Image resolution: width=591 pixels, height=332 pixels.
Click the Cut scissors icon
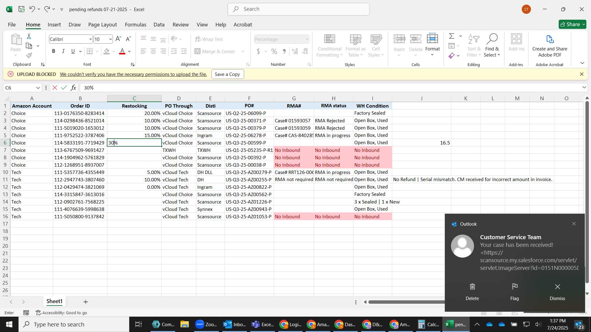point(29,36)
